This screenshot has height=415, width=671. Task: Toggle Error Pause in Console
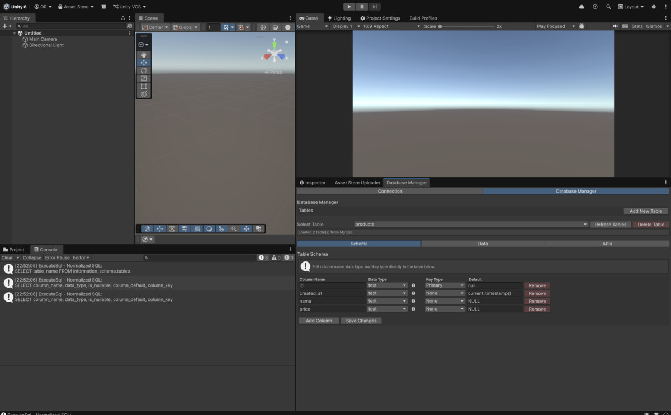[57, 257]
